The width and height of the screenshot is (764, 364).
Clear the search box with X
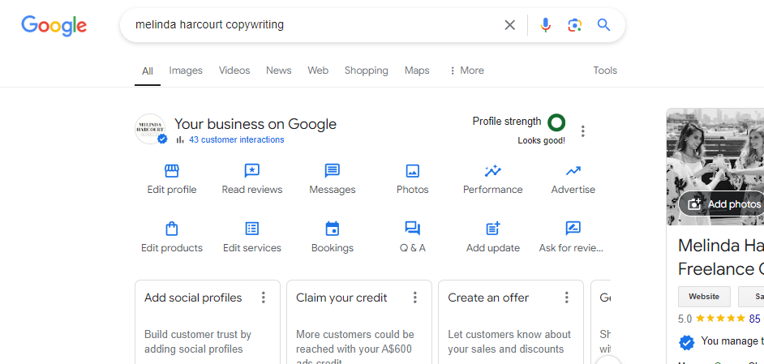coord(509,25)
